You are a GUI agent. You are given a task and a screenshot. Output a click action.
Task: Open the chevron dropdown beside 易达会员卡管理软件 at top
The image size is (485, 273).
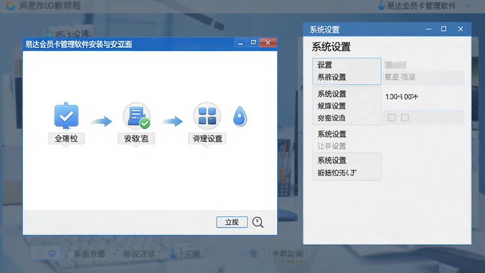pyautogui.click(x=467, y=5)
